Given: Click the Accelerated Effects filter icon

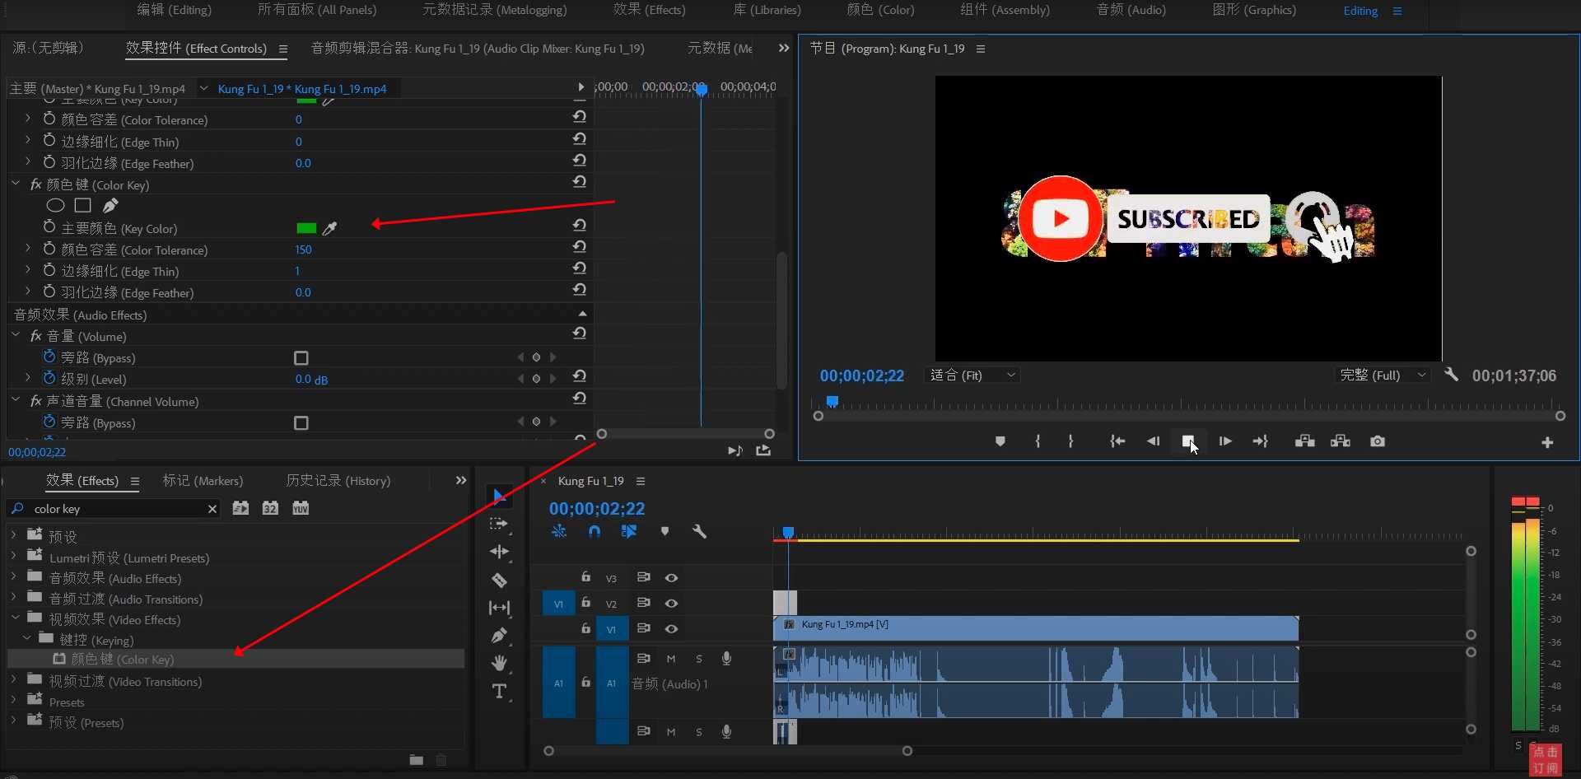Looking at the screenshot, I should pos(240,508).
